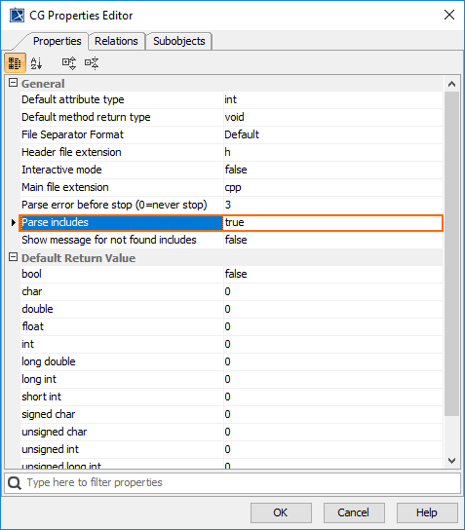
Task: Click the CG Properties Editor title icon
Action: pos(17,16)
